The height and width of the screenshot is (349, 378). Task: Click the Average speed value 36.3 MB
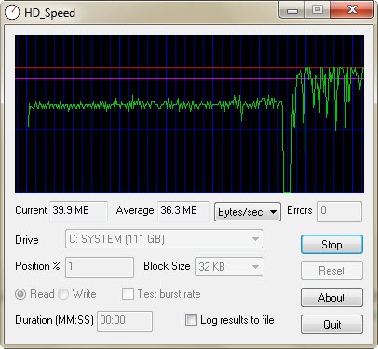tap(183, 211)
